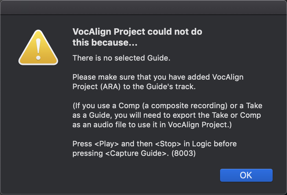Click the OK button

[x=246, y=175]
